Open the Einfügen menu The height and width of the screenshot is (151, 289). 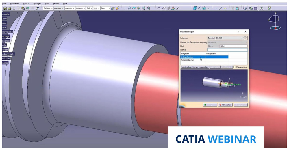pyautogui.click(x=37, y=4)
